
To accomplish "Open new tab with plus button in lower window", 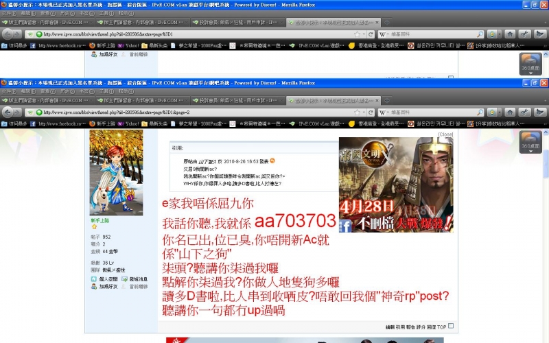I will coord(387,100).
